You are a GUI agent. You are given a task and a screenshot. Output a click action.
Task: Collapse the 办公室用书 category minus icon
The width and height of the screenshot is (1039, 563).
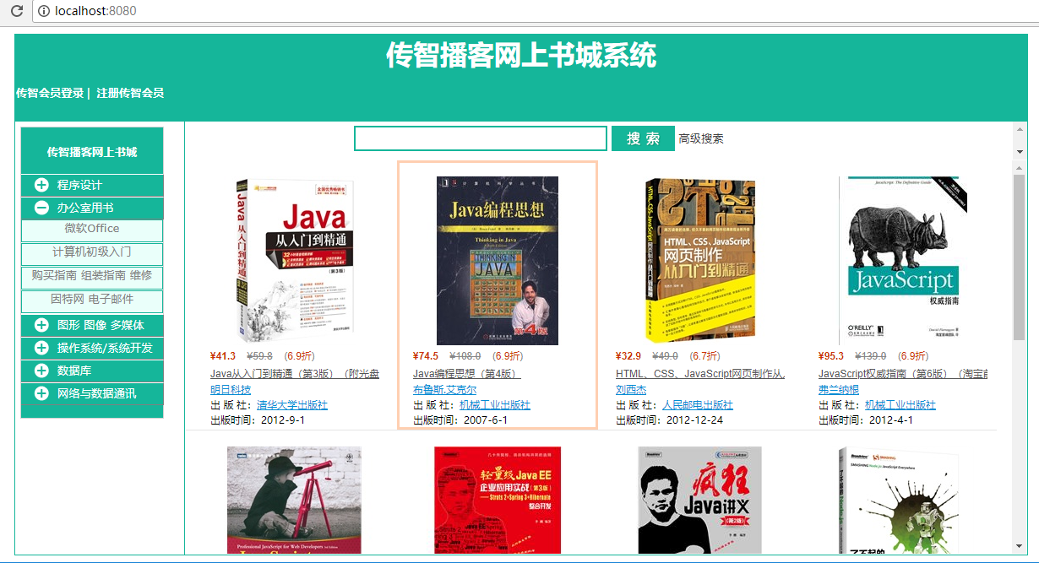coord(41,208)
